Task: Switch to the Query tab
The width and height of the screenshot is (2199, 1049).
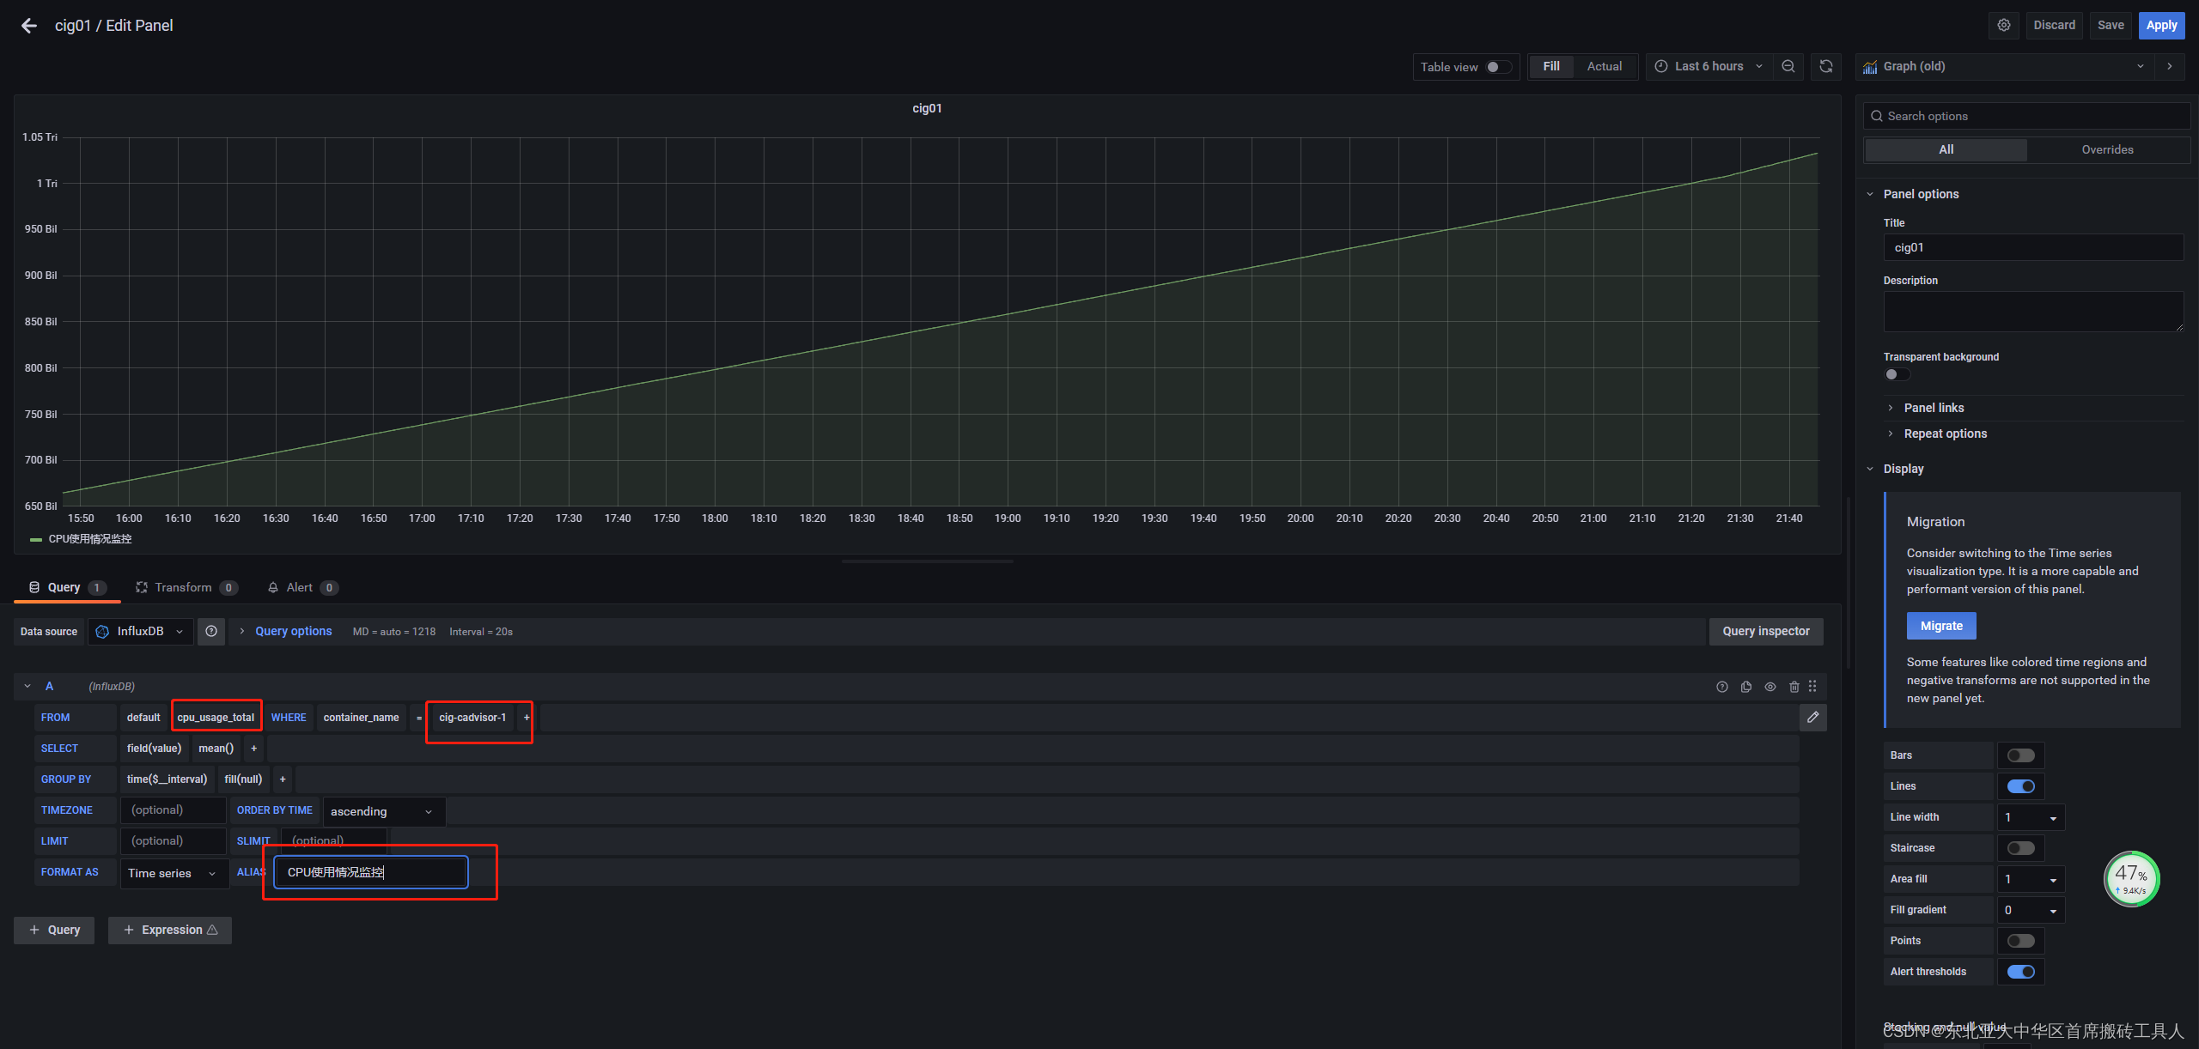Action: coord(67,588)
